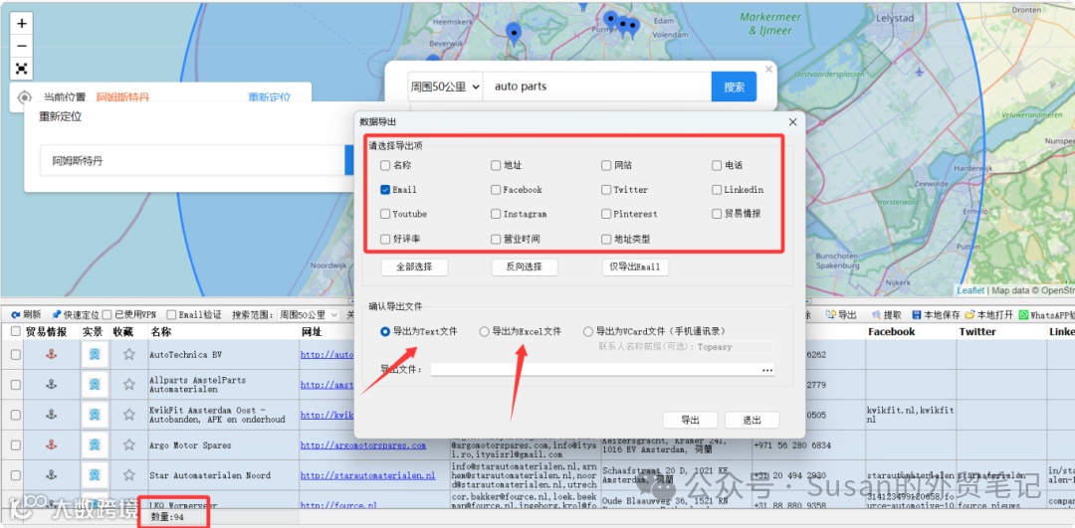This screenshot has width=1075, height=528.
Task: Favorite Star Automaterialen Noord with star icon
Action: pos(128,475)
